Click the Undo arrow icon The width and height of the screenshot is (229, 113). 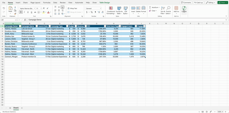4,9
